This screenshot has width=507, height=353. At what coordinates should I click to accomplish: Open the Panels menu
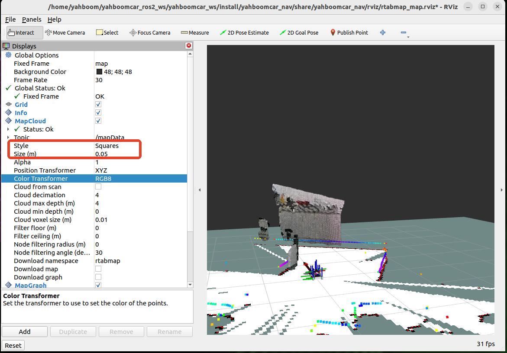32,19
